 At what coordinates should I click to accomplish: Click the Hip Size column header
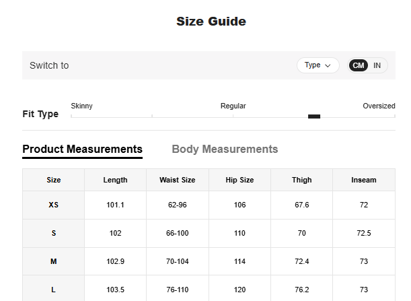point(239,180)
